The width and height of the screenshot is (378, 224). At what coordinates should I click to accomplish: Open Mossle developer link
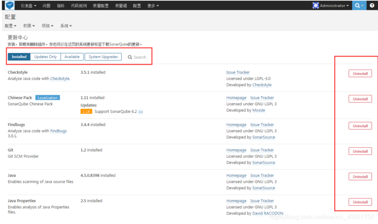click(259, 110)
